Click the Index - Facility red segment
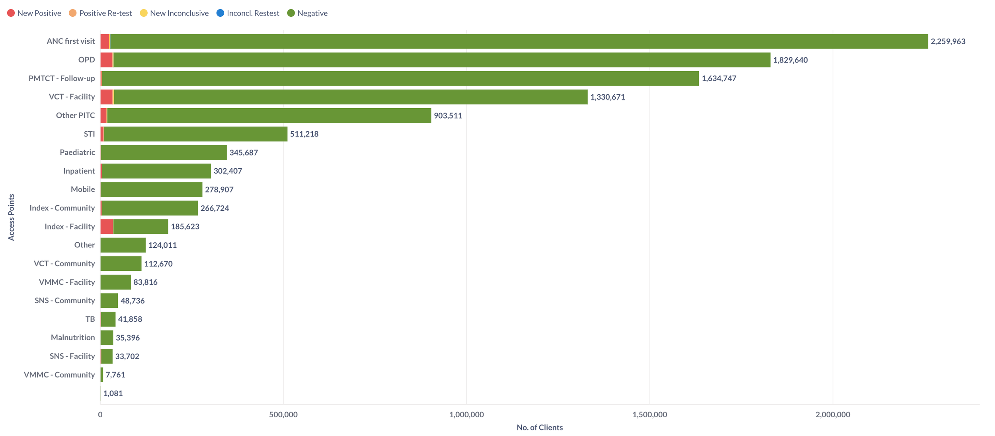Image resolution: width=995 pixels, height=436 pixels. tap(107, 227)
